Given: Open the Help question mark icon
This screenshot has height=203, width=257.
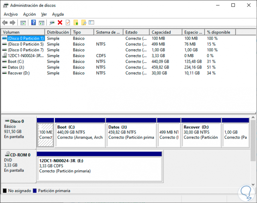Looking at the screenshot, I should coord(33,23).
